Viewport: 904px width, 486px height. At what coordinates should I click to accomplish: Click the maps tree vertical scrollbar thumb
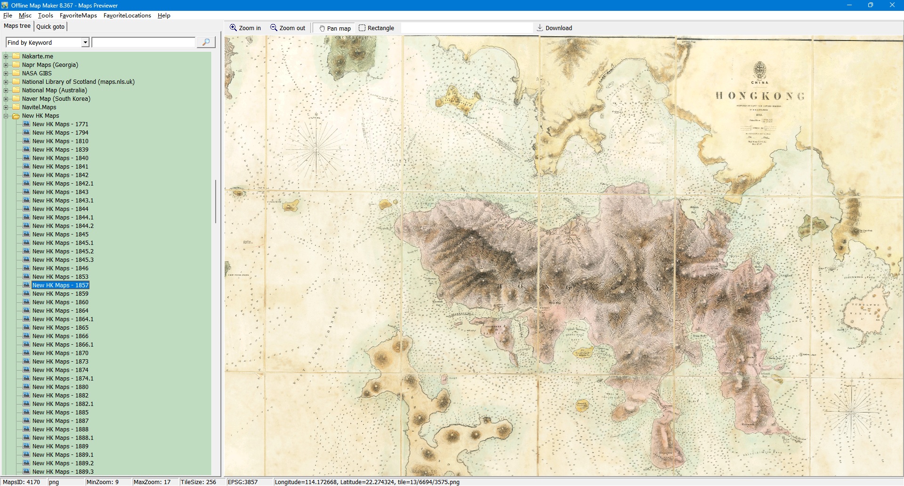point(216,202)
